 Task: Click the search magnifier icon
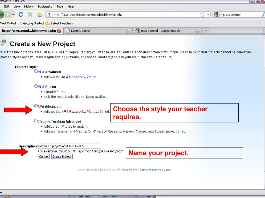263,15
